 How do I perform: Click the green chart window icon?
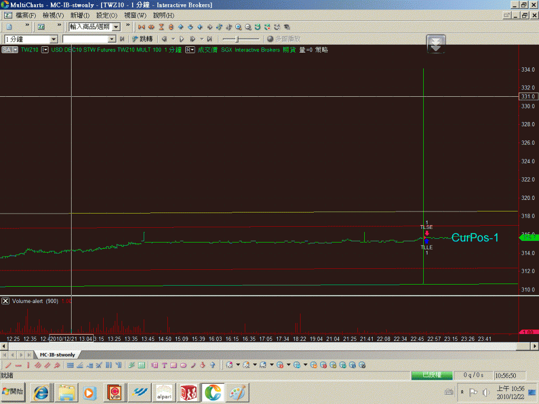tap(41, 27)
